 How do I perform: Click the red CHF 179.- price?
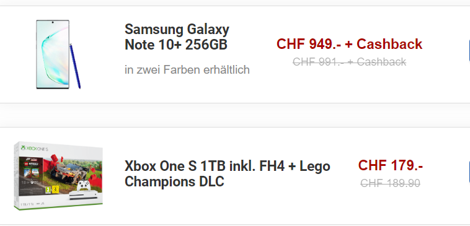coord(390,165)
